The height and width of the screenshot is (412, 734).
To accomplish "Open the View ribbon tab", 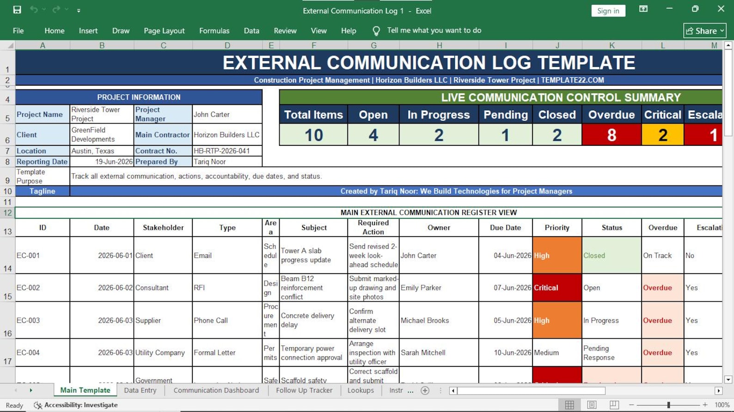I will pos(318,30).
